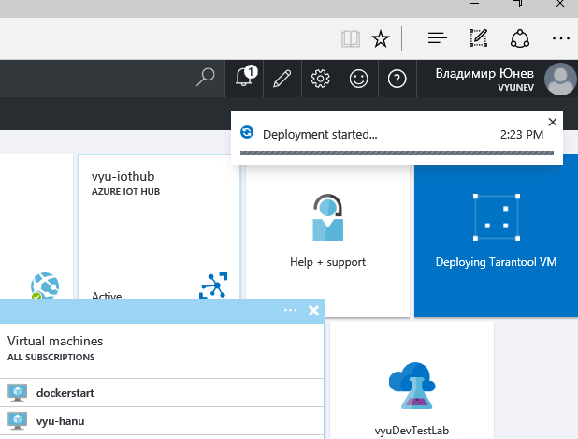
Task: Click the web note icon
Action: (478, 38)
